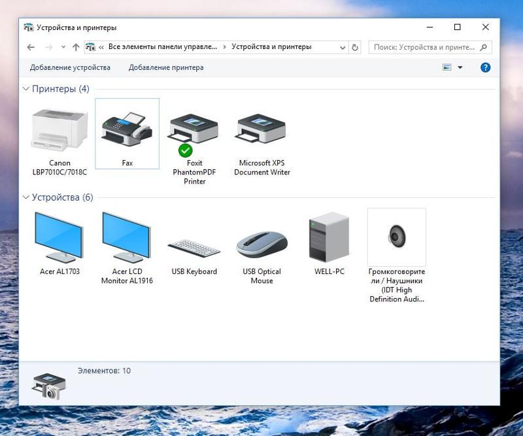Click the Canon LBP7010C/7018C label text
523x436 pixels.
[59, 167]
